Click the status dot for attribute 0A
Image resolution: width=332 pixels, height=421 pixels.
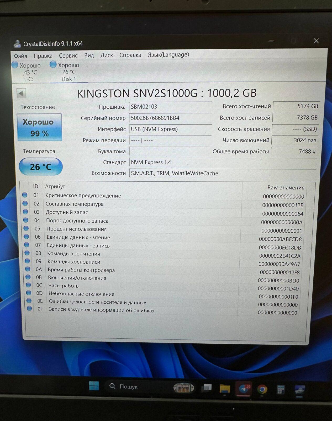click(28, 269)
